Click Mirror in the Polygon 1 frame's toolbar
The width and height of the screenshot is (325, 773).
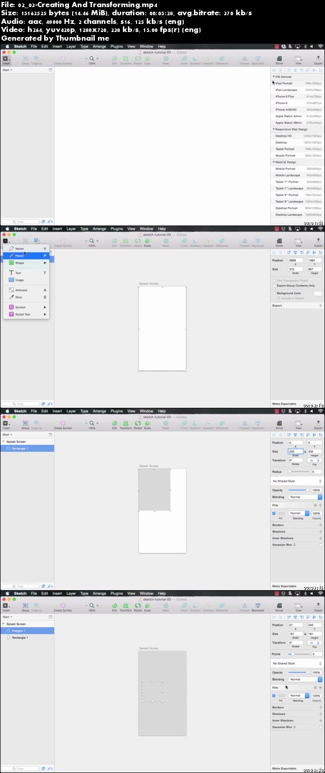tap(279, 606)
